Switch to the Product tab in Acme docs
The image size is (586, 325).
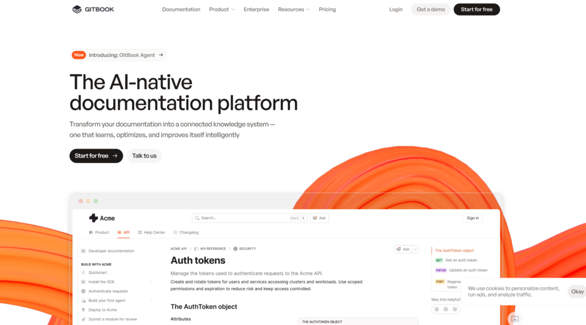tap(99, 232)
